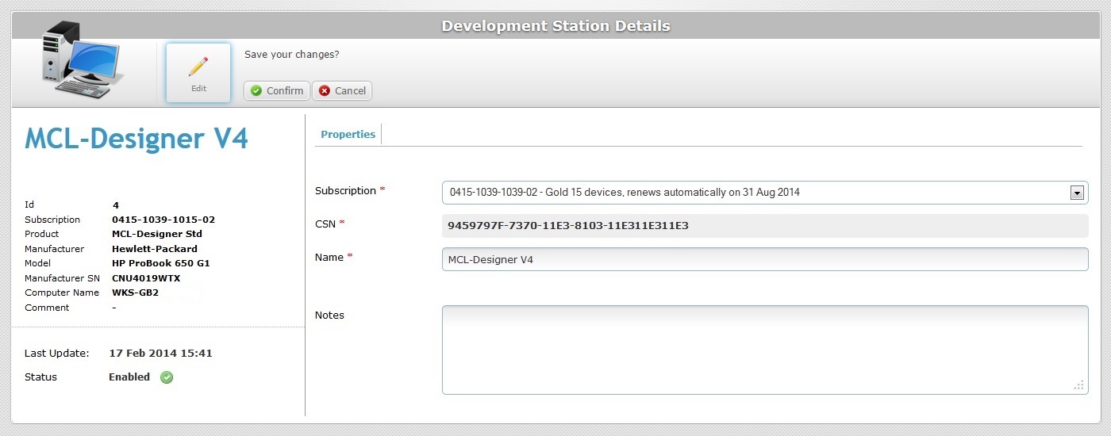Cancel the pending changes
1111x436 pixels.
coord(342,90)
